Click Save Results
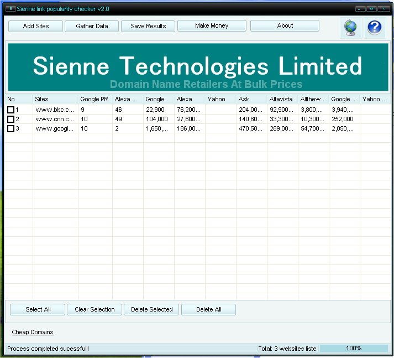Image resolution: width=394 pixels, height=358 pixels. click(x=148, y=26)
